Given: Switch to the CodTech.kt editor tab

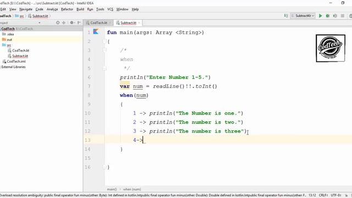Looking at the screenshot, I should [98, 23].
